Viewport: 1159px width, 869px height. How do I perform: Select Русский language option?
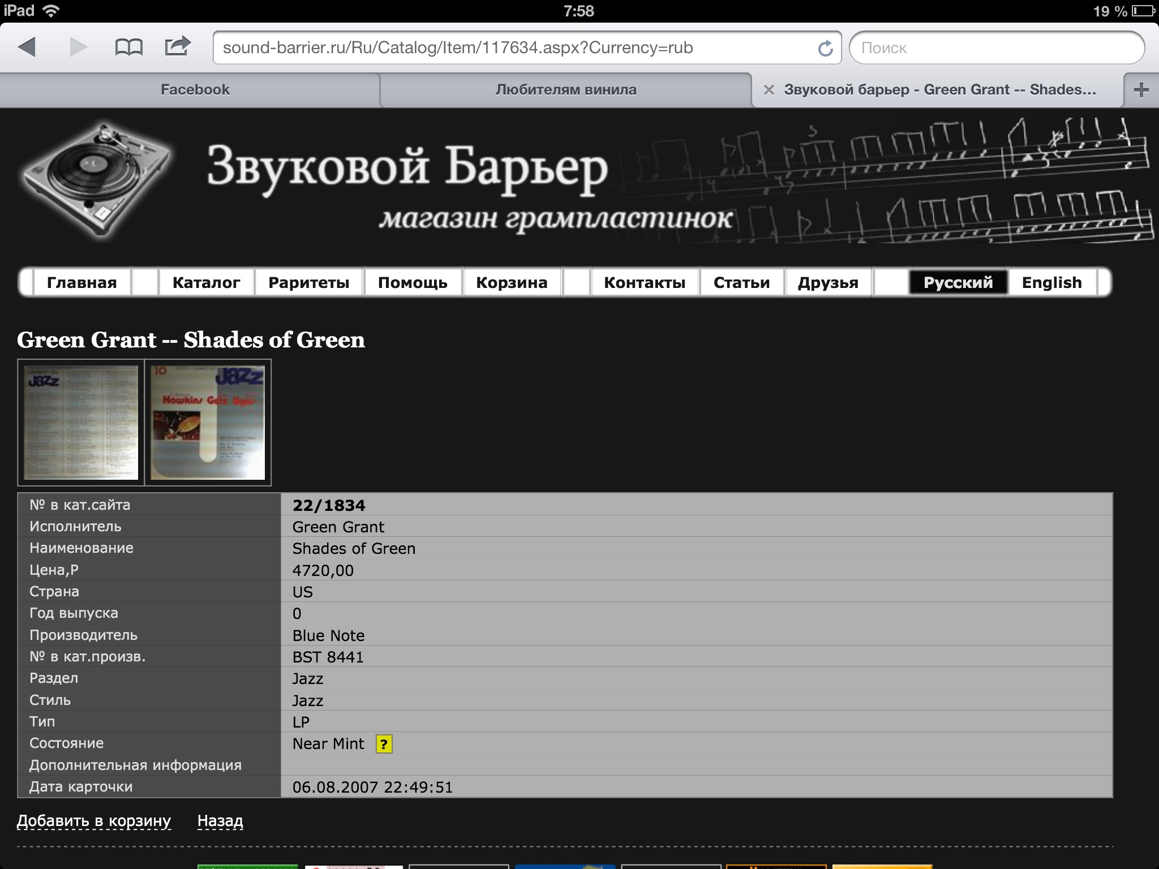click(x=958, y=282)
